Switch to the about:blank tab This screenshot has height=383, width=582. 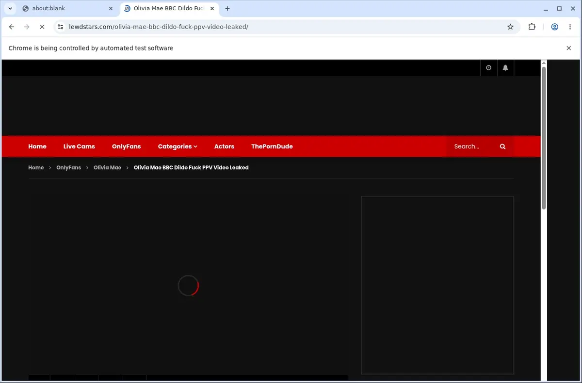click(x=67, y=8)
